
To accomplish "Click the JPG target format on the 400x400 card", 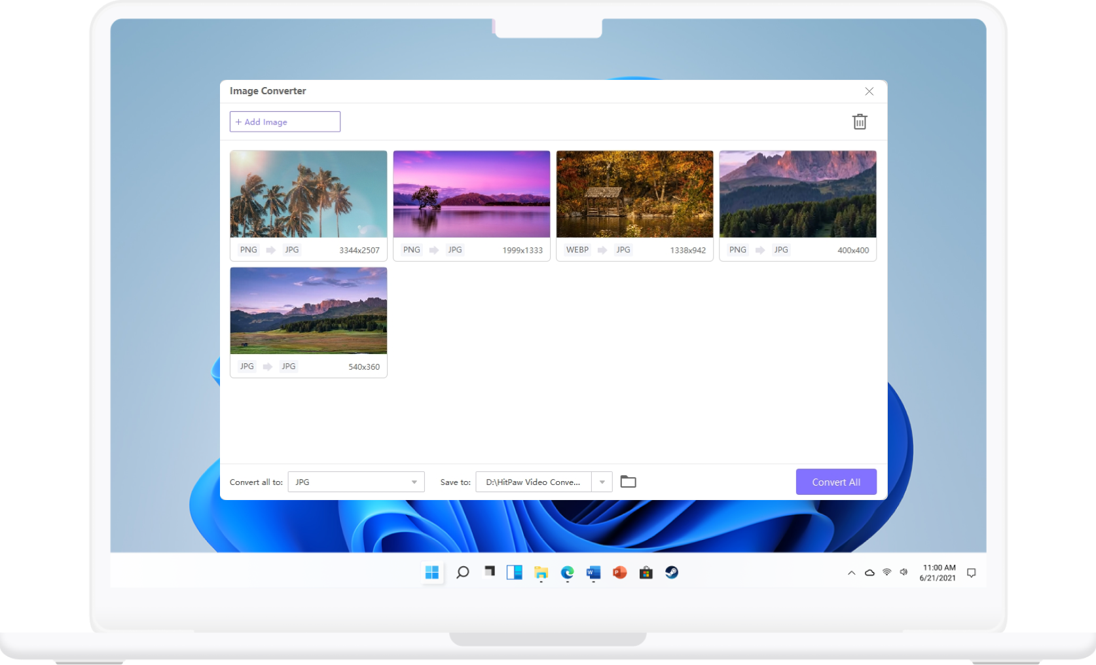I will click(x=781, y=250).
